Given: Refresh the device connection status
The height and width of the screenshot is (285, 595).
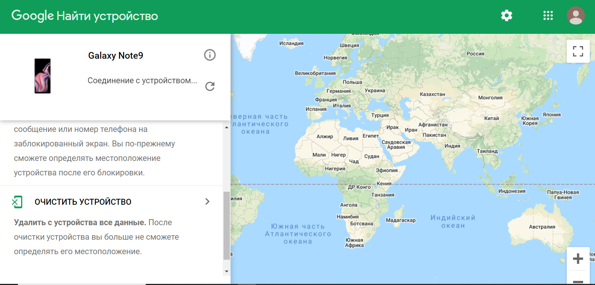Looking at the screenshot, I should click(210, 86).
